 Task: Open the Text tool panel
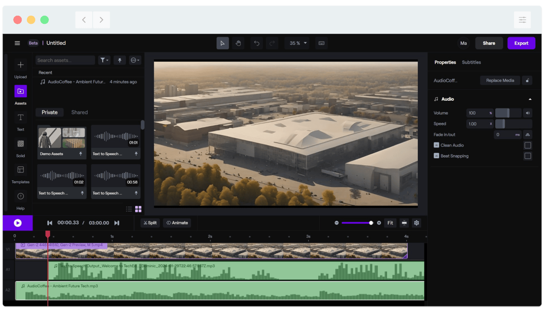click(20, 122)
